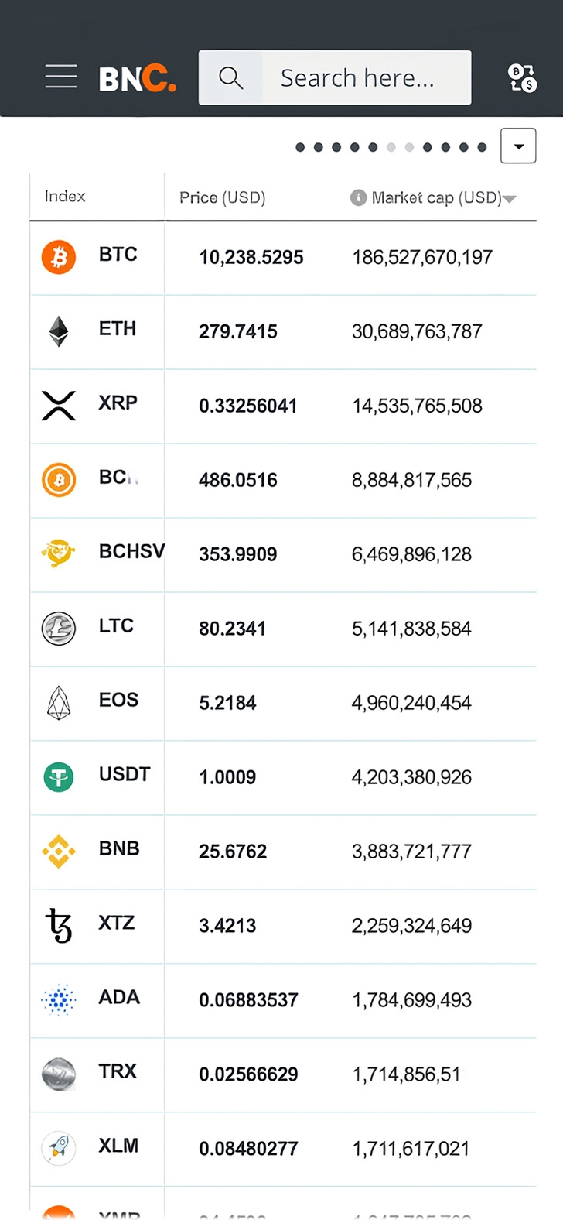Select the last pagination dot
The height and width of the screenshot is (1220, 563).
482,147
